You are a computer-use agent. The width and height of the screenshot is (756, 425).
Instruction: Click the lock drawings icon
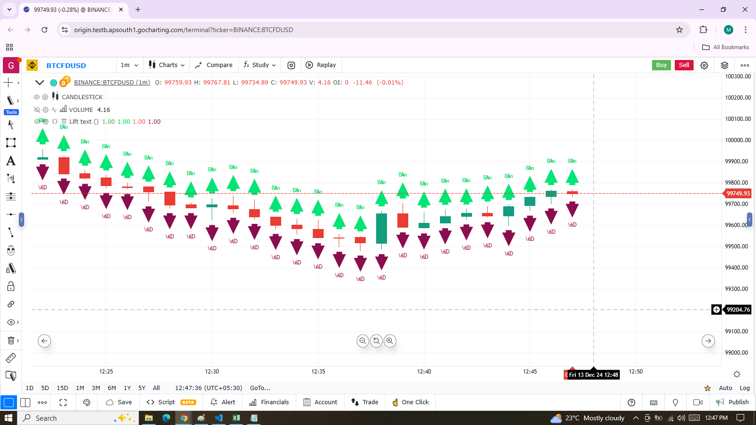(10, 287)
